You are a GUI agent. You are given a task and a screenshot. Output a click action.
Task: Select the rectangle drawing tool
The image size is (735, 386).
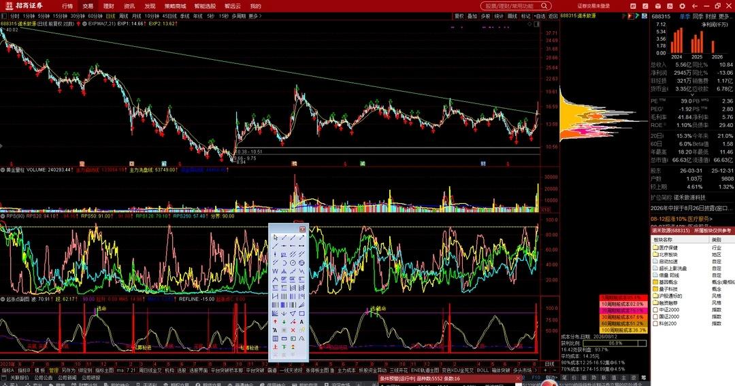click(302, 313)
